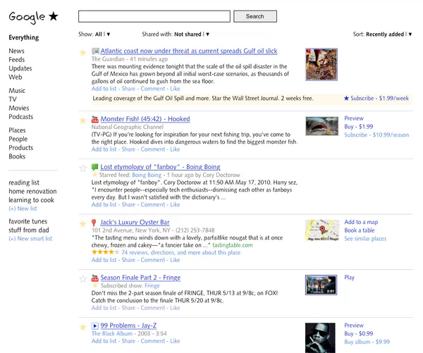Select Feeds category in sidebar

[x=17, y=60]
